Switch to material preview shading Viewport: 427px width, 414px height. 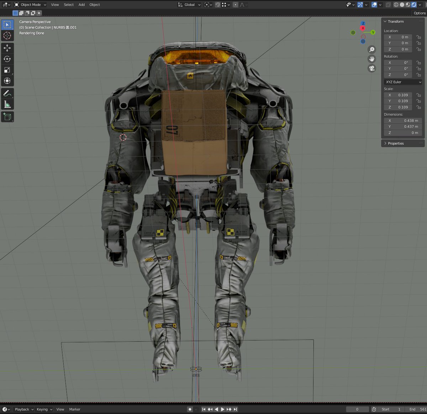[x=408, y=5]
